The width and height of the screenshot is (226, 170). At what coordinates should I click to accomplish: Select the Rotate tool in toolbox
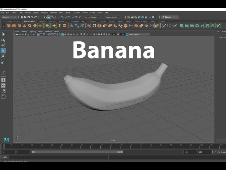[3, 56]
